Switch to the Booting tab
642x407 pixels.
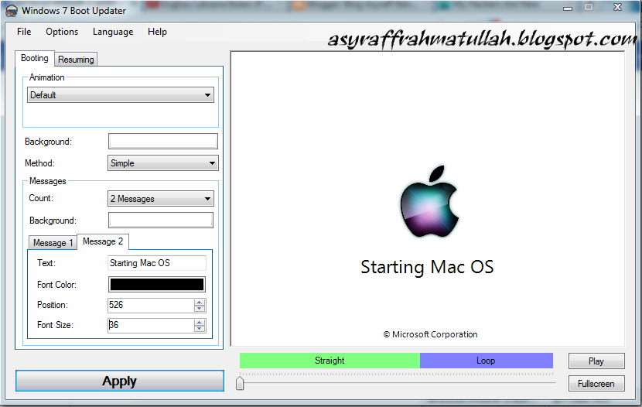coord(35,59)
